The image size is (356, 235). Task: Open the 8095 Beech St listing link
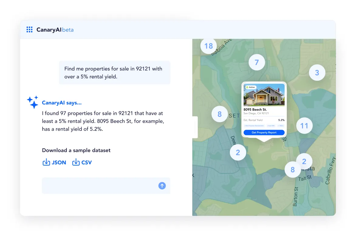coord(255,110)
